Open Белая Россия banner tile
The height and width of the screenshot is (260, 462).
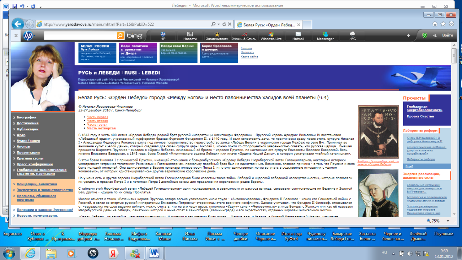pos(97,53)
